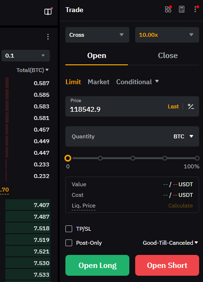Open the order book three-dot options menu
The width and height of the screenshot is (203, 282).
pyautogui.click(x=48, y=37)
